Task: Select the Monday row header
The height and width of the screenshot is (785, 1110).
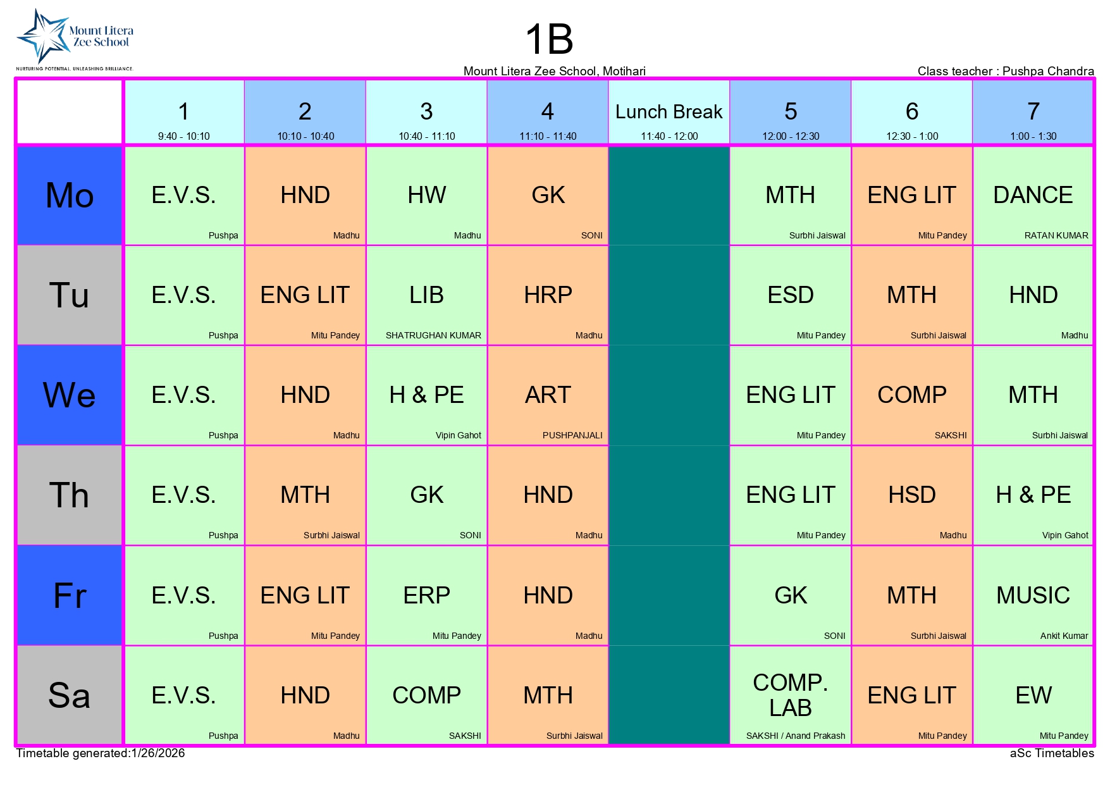Action: tap(70, 195)
